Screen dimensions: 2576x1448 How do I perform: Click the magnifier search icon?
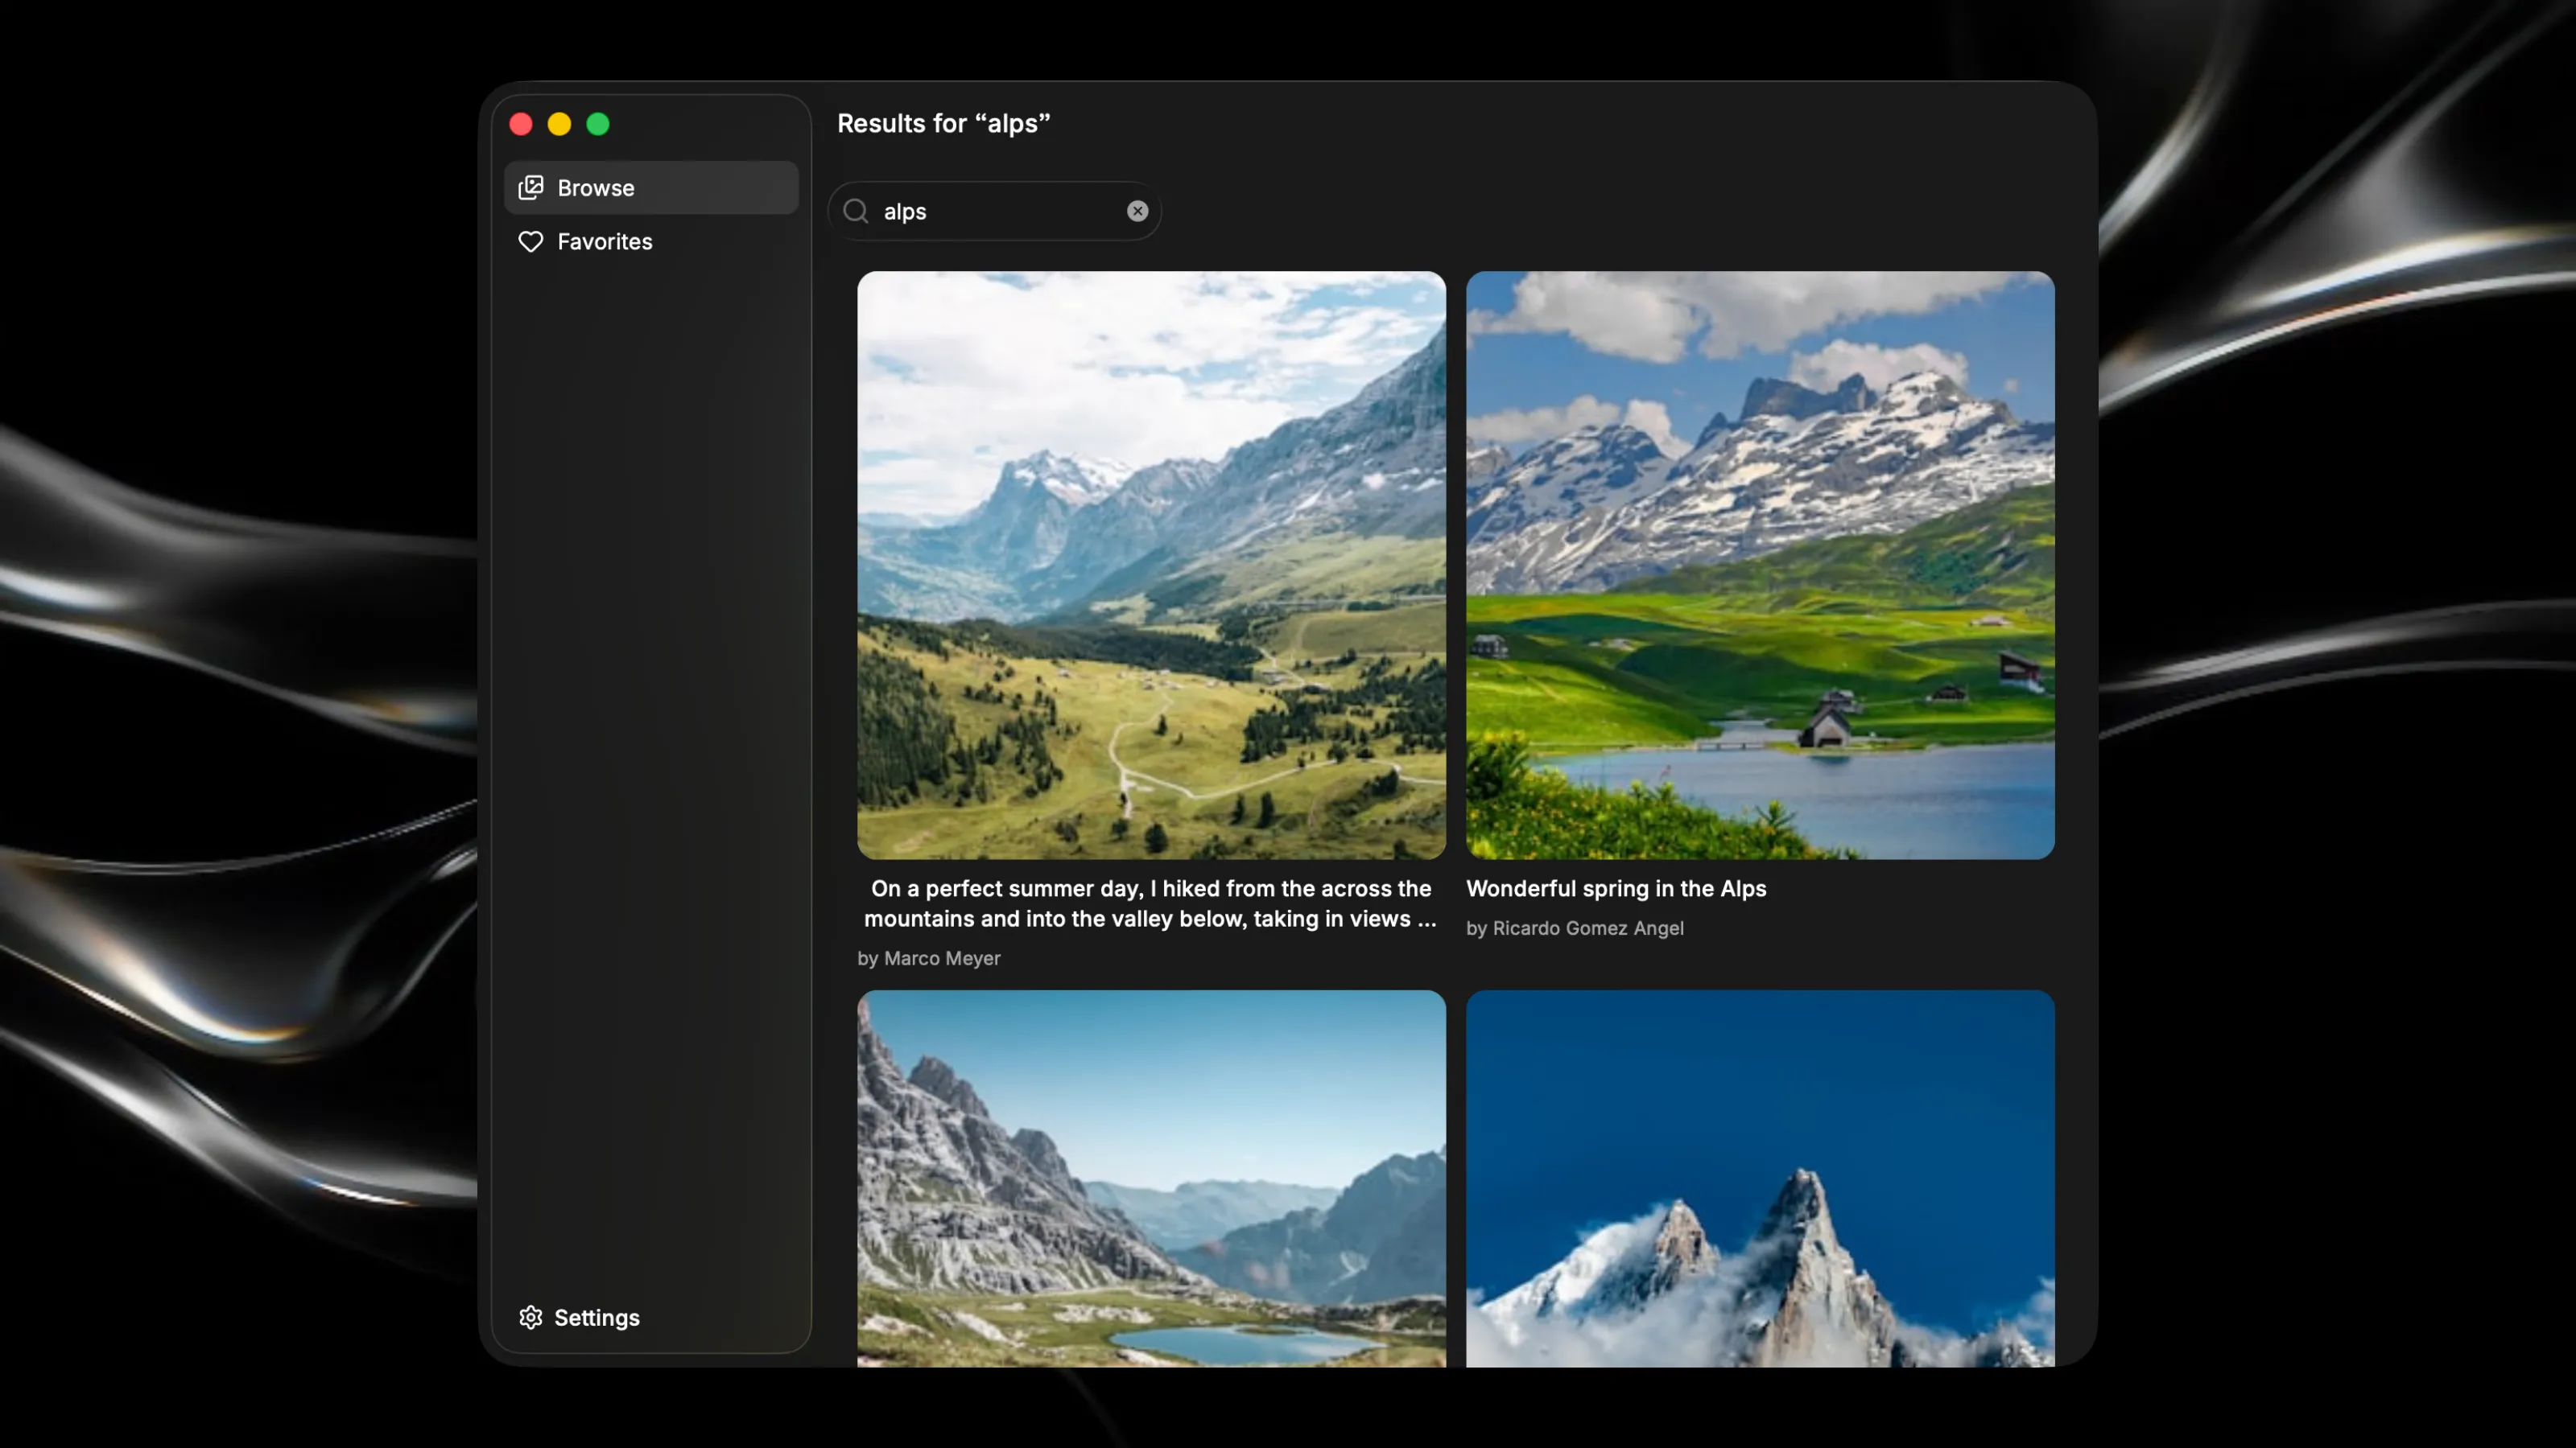(x=855, y=211)
